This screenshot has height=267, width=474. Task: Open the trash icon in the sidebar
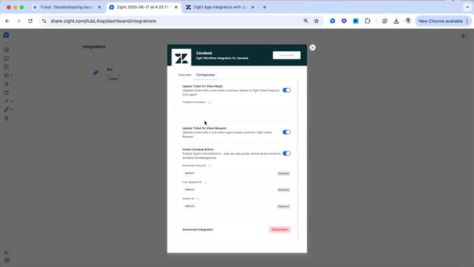(x=6, y=118)
